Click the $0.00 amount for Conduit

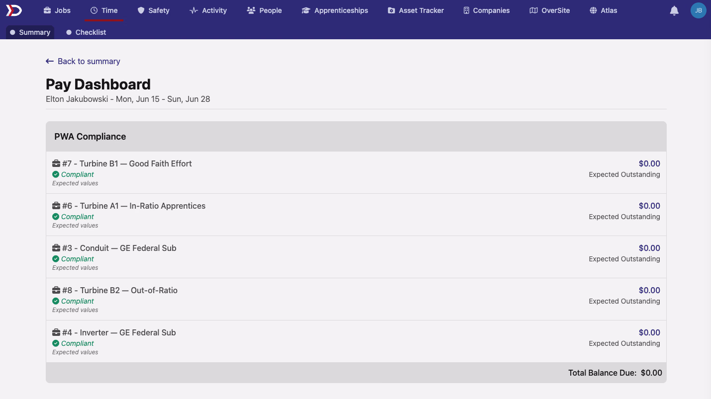point(649,248)
